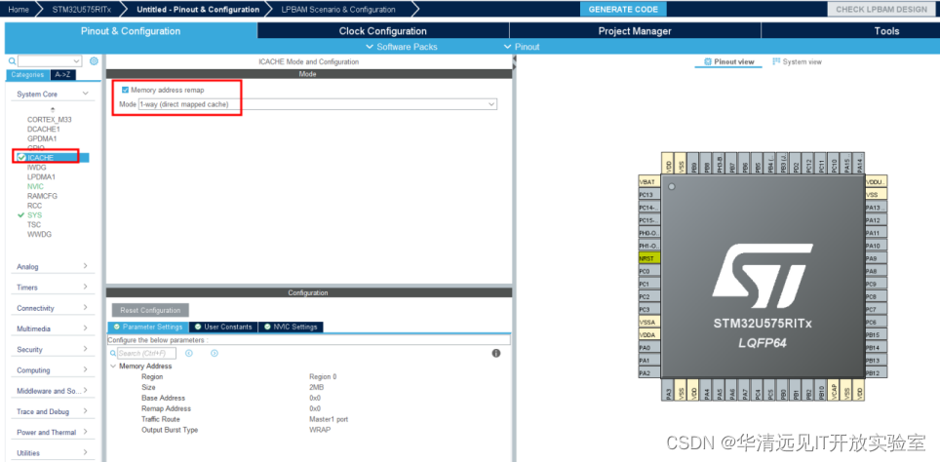Click the GENERATE CODE button

click(623, 9)
